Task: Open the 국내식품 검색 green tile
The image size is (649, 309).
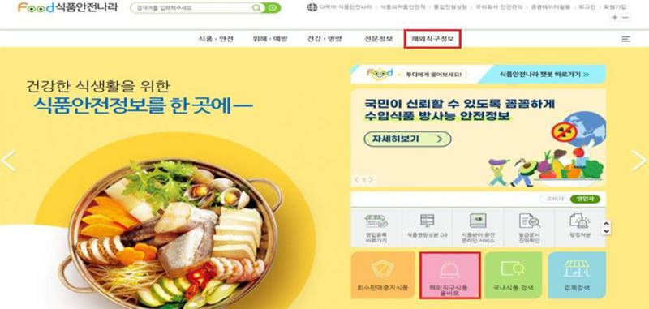Action: [513, 276]
